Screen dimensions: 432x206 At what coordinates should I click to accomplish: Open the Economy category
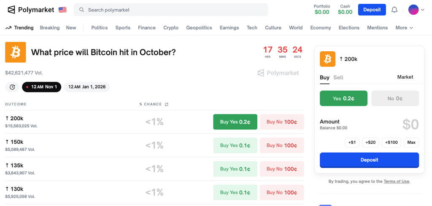tap(321, 28)
